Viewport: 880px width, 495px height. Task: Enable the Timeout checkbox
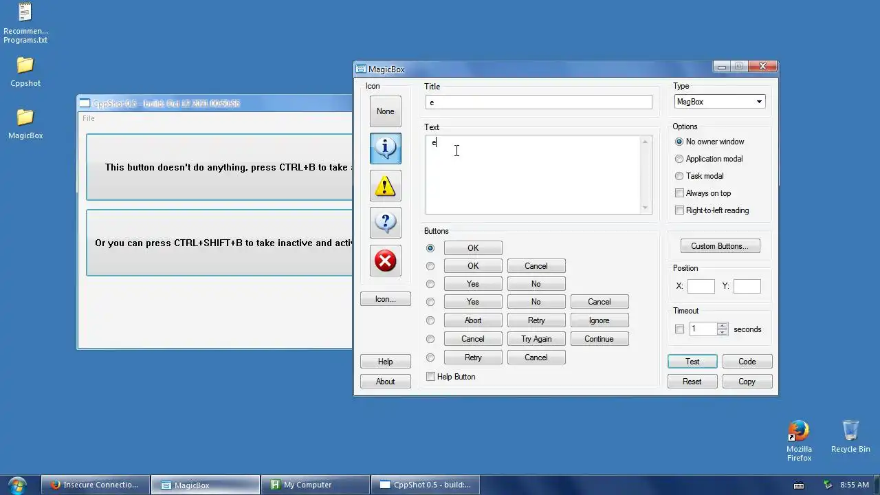click(679, 329)
